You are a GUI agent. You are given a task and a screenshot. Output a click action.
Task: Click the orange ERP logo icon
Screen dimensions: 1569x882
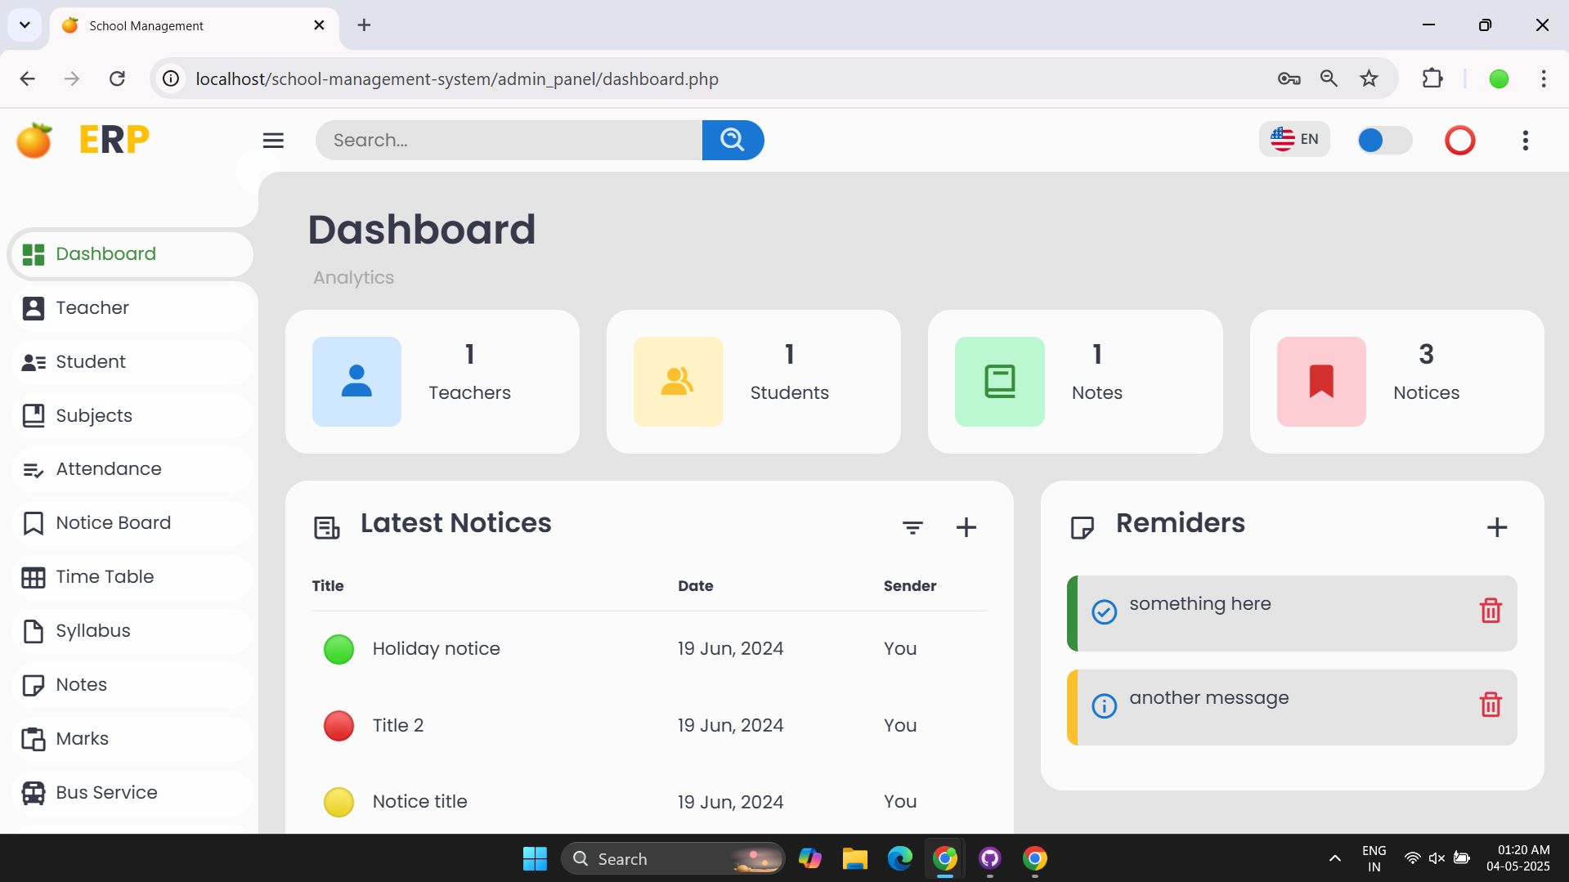[34, 140]
